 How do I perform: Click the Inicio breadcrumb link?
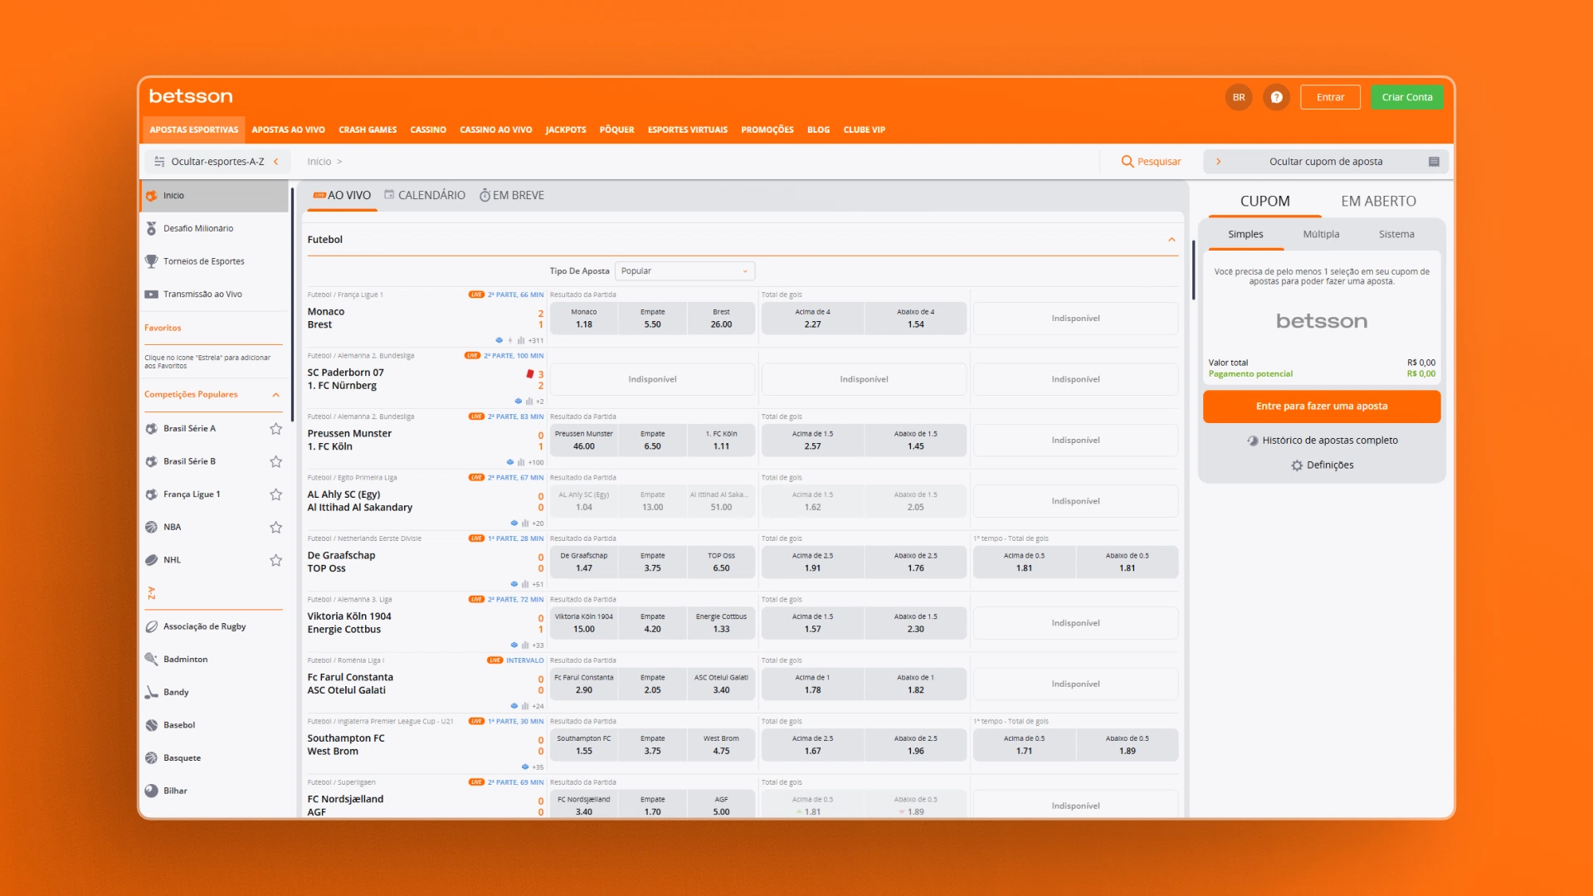319,162
